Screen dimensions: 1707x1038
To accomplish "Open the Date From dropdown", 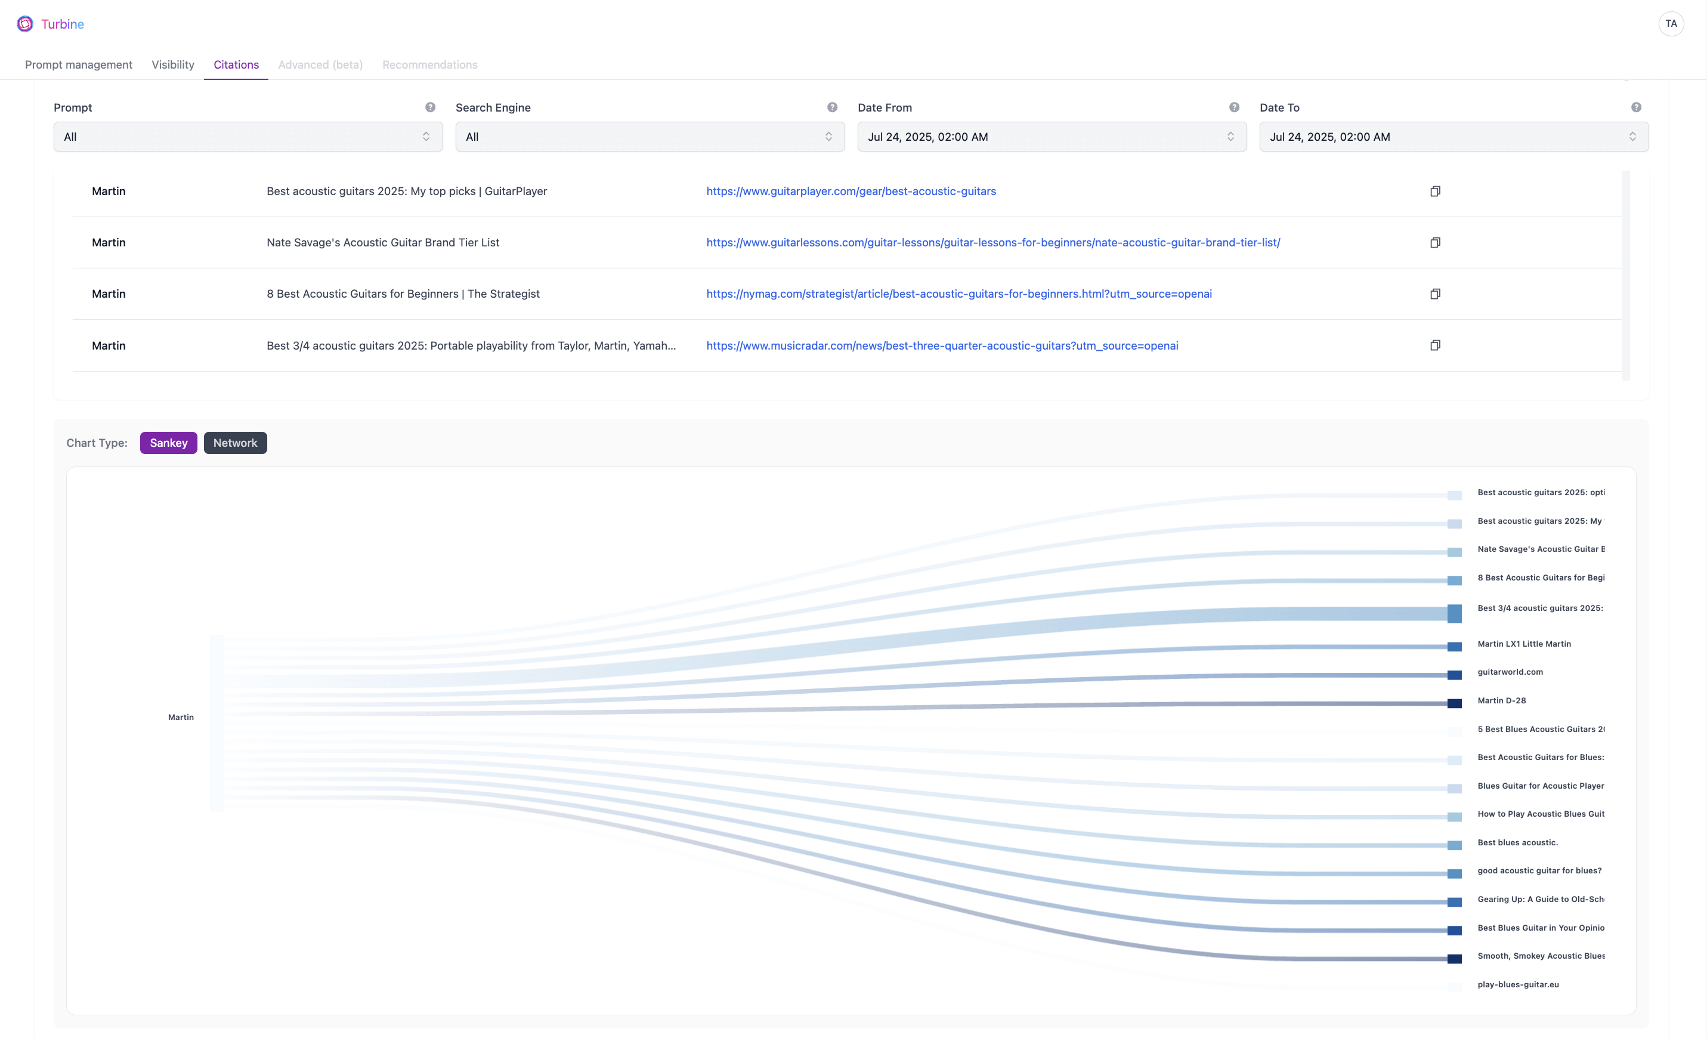I will pos(1052,137).
